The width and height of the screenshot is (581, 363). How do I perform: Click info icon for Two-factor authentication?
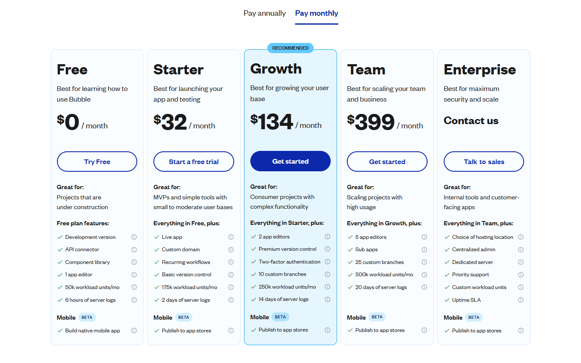point(327,262)
